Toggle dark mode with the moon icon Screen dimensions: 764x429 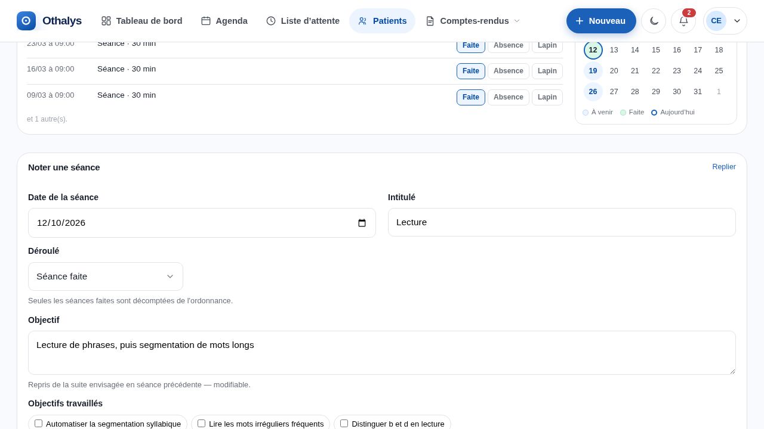click(x=654, y=21)
